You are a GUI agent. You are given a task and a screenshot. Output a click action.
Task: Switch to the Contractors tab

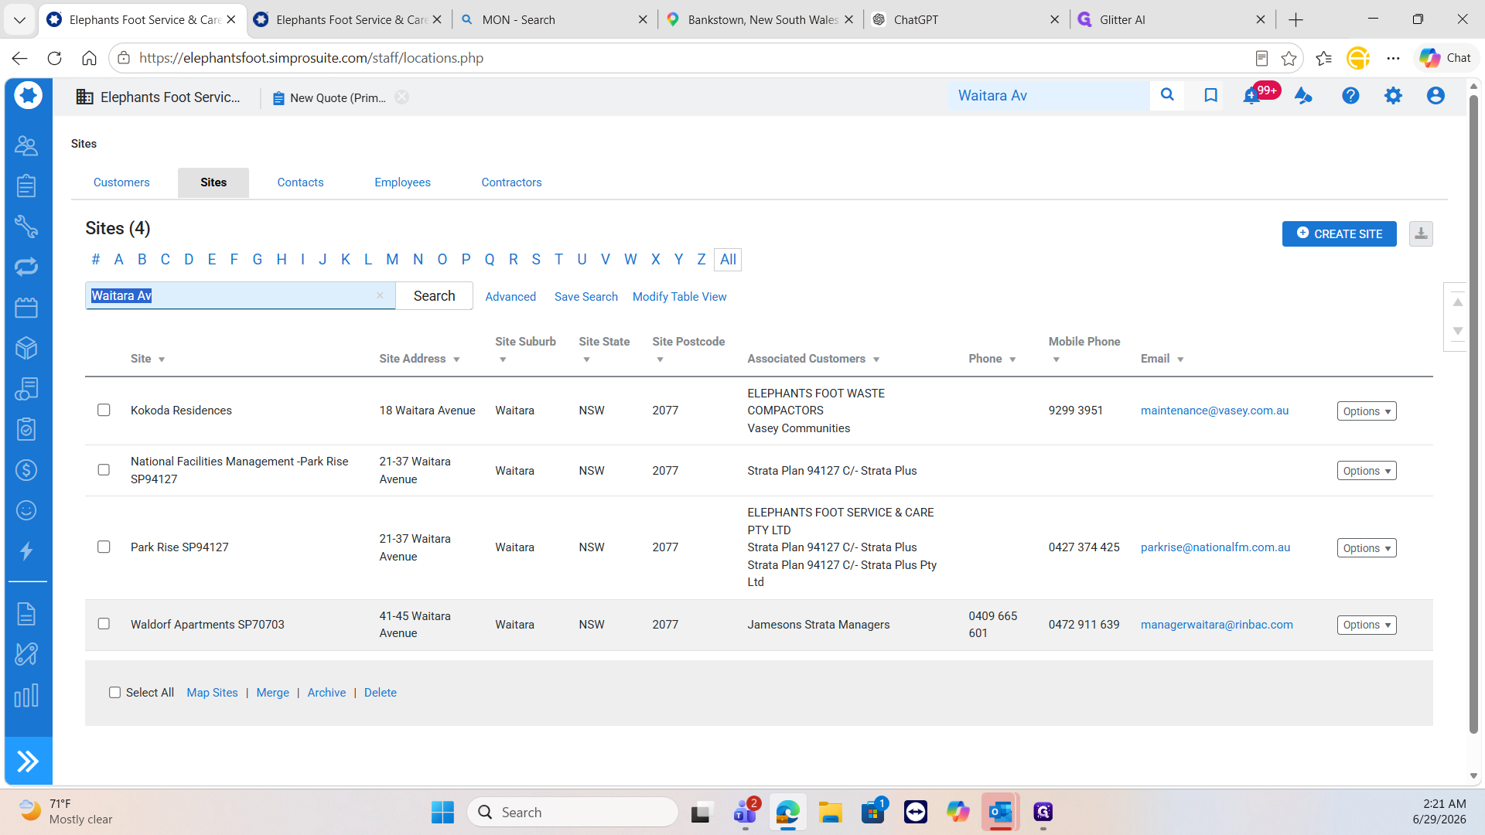[x=511, y=182]
